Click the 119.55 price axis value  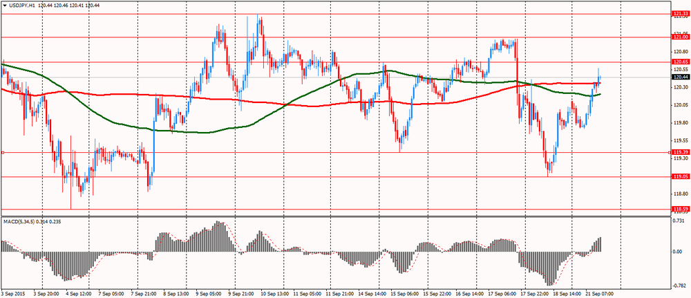coord(681,140)
